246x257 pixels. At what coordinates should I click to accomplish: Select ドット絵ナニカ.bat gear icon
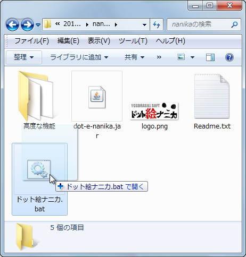pyautogui.click(x=39, y=169)
